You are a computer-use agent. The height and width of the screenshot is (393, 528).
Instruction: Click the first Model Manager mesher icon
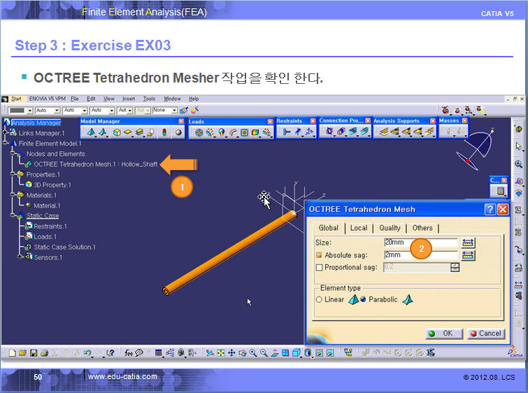click(92, 131)
